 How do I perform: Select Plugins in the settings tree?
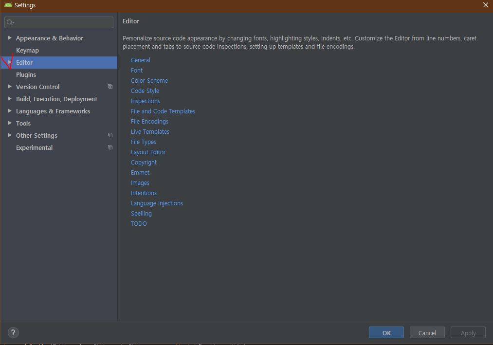click(x=26, y=75)
